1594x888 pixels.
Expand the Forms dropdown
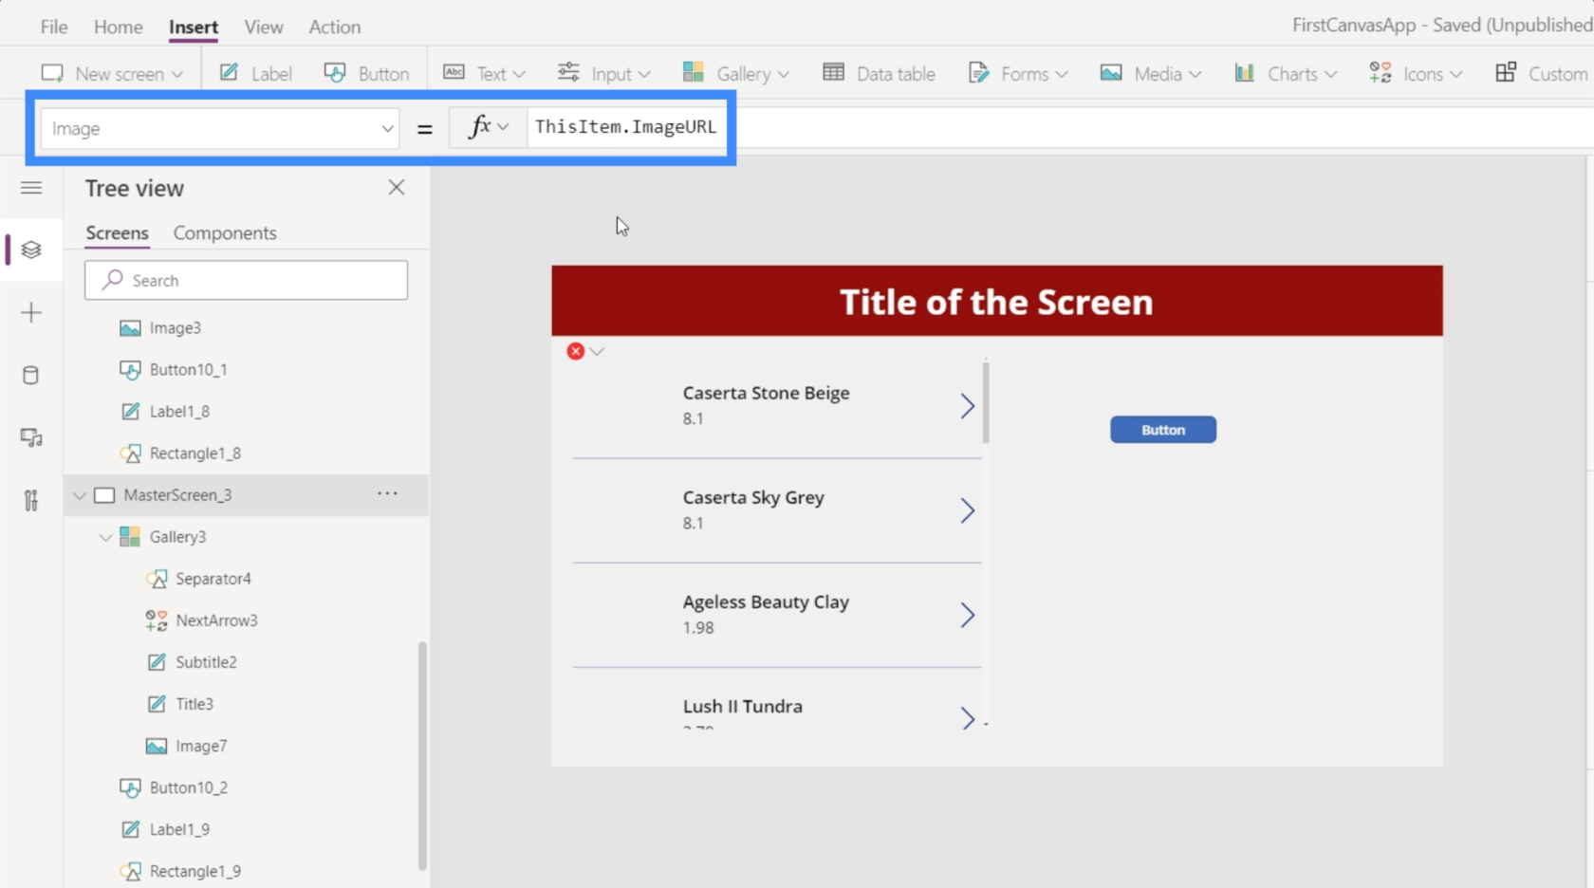(x=1017, y=73)
